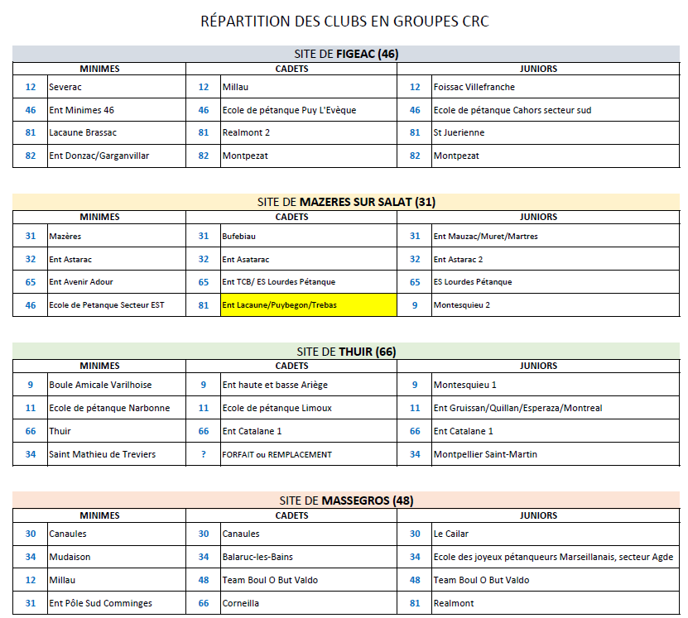
Task: Select Lacaune Brassac cell
Action: (x=116, y=132)
